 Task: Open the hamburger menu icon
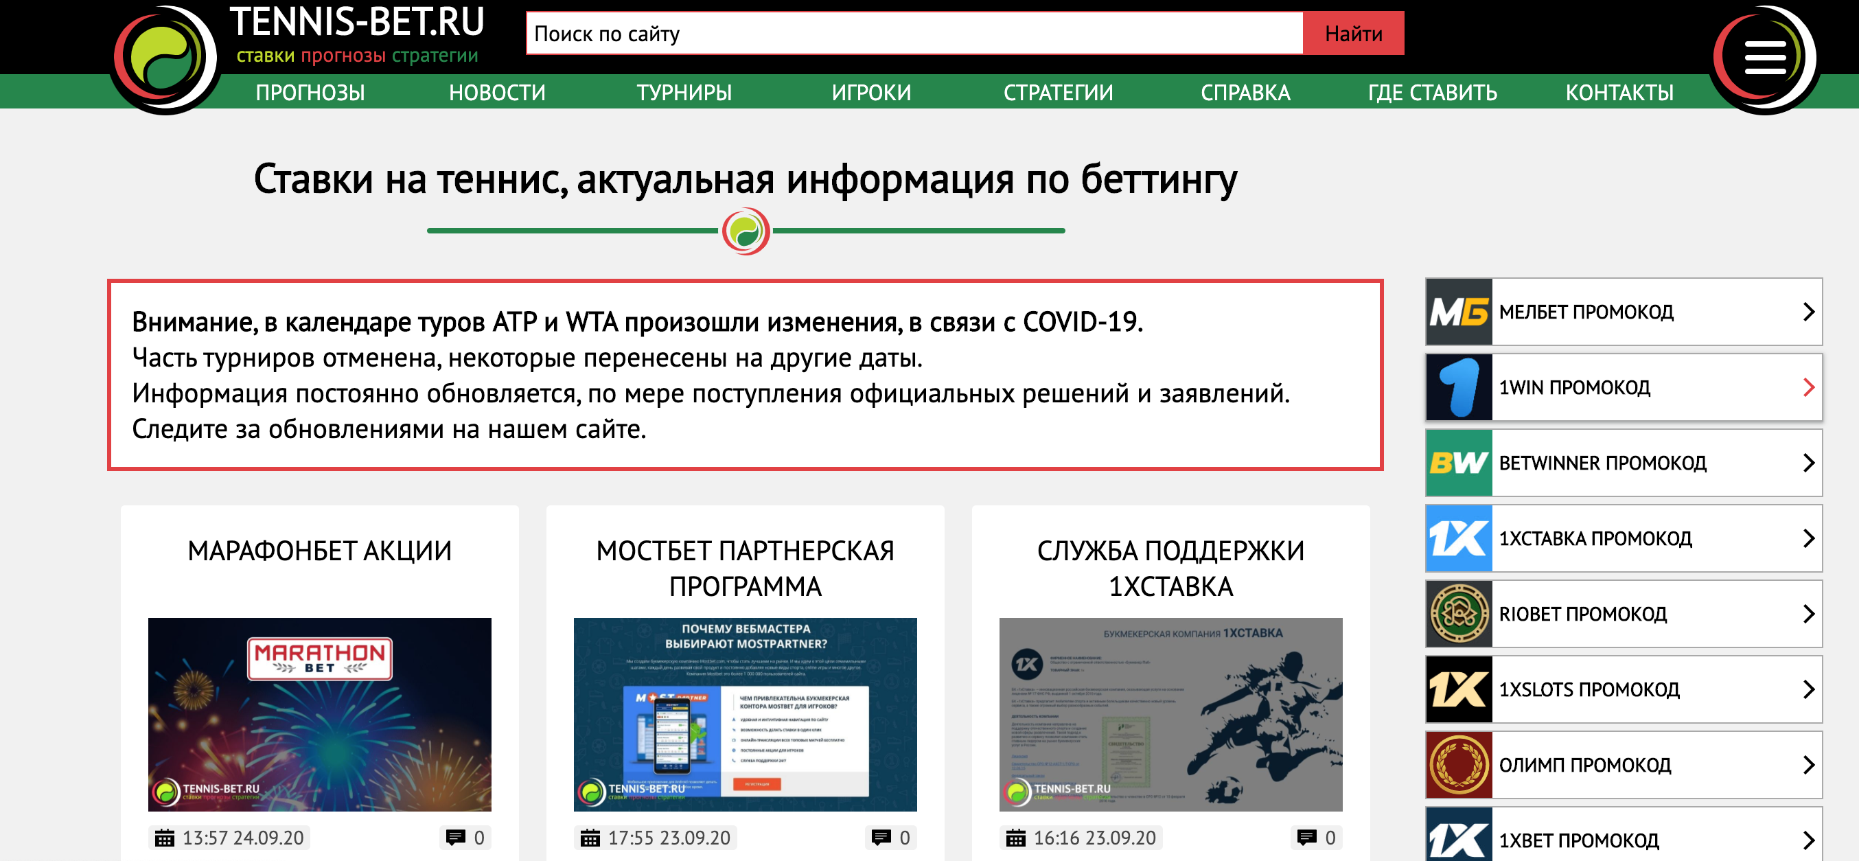pyautogui.click(x=1764, y=58)
